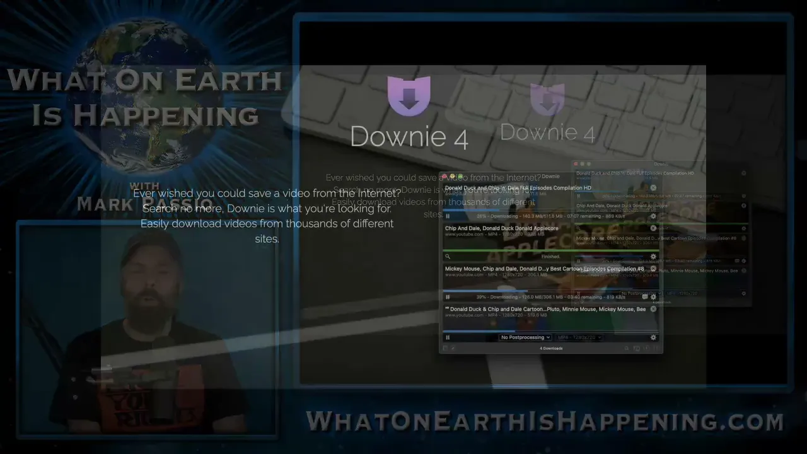The height and width of the screenshot is (454, 807).
Task: Open the No Postprocessing dropdown
Action: coord(525,337)
